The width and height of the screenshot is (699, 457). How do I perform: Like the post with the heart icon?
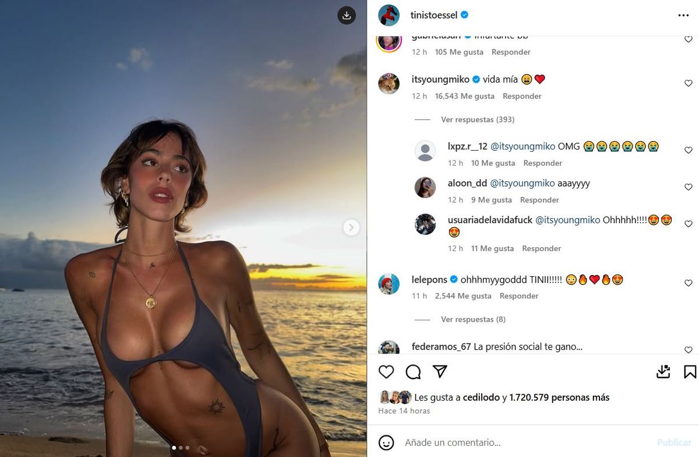386,372
